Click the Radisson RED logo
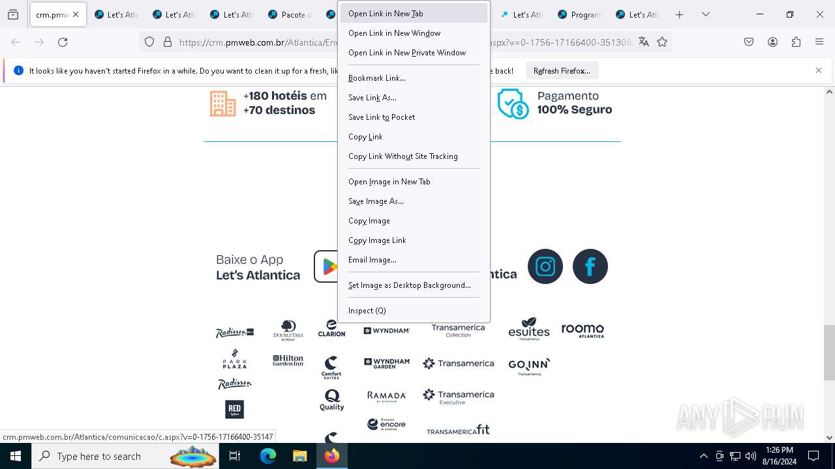835x469 pixels. coord(235,409)
